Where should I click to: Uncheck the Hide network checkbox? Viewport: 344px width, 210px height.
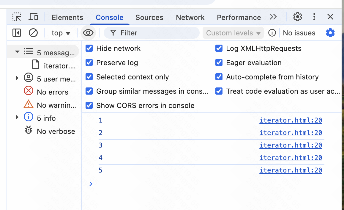point(89,48)
